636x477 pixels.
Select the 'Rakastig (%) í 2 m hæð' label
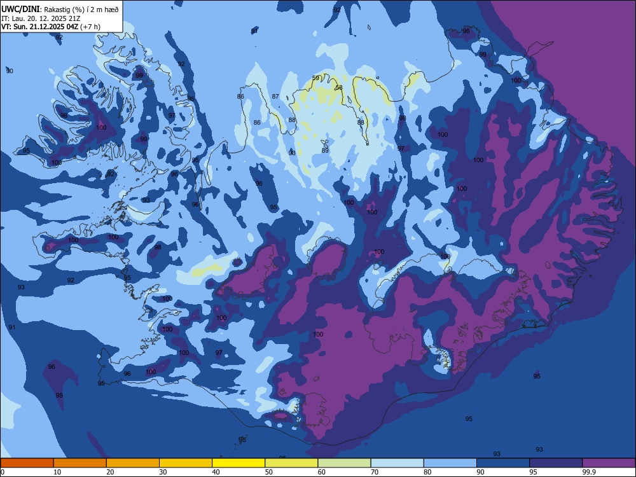tap(81, 10)
